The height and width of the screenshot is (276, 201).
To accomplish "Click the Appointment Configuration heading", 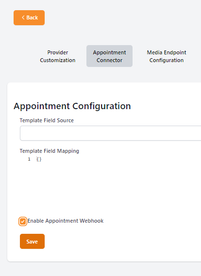I will (x=72, y=106).
